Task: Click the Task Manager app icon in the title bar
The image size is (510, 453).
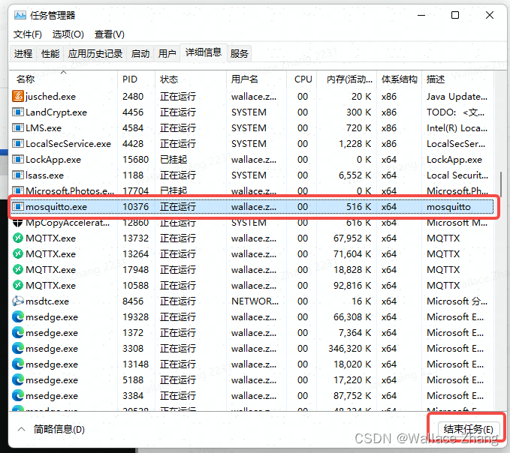Action: (x=20, y=15)
